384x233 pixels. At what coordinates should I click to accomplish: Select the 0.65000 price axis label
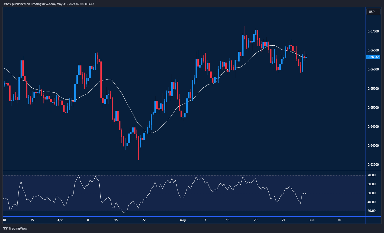(x=373, y=108)
